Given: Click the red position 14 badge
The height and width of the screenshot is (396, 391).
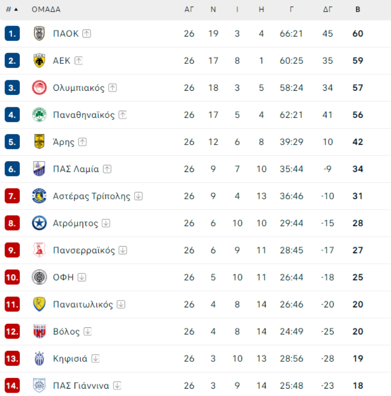Looking at the screenshot, I should click(x=12, y=386).
